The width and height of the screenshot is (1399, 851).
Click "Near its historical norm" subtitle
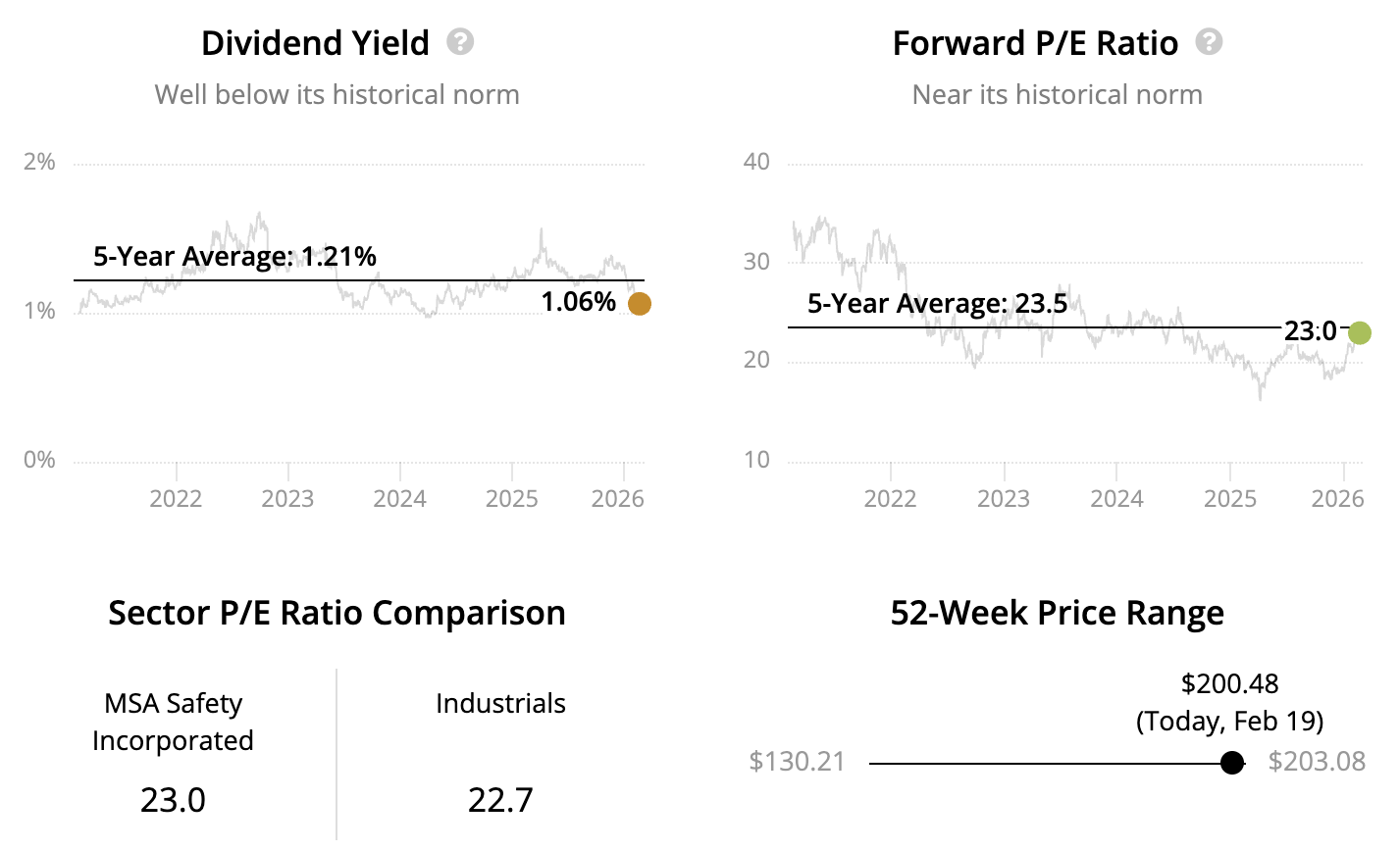[x=1057, y=95]
